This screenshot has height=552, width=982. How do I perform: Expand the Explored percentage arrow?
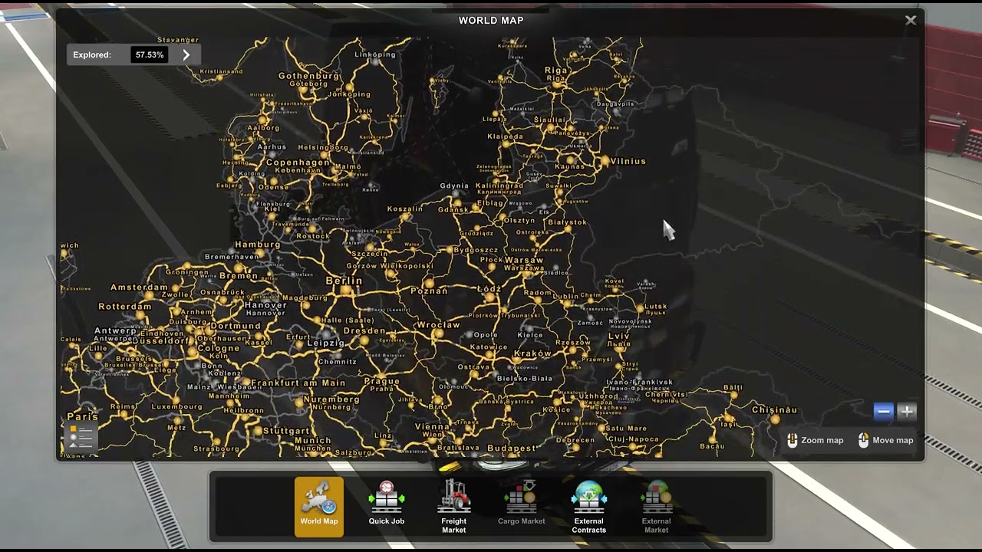point(186,55)
